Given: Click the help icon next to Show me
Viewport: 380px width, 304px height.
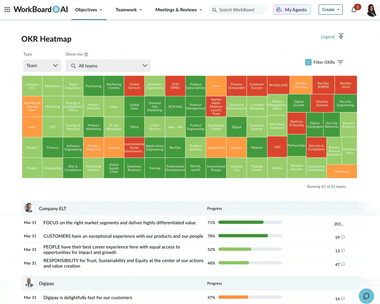Looking at the screenshot, I should click(86, 54).
